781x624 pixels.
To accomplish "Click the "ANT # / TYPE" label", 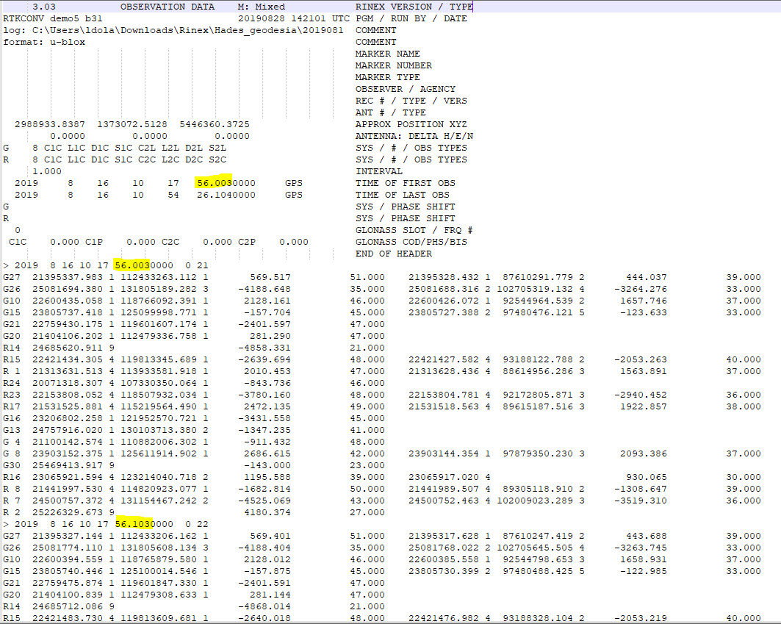I will point(391,112).
